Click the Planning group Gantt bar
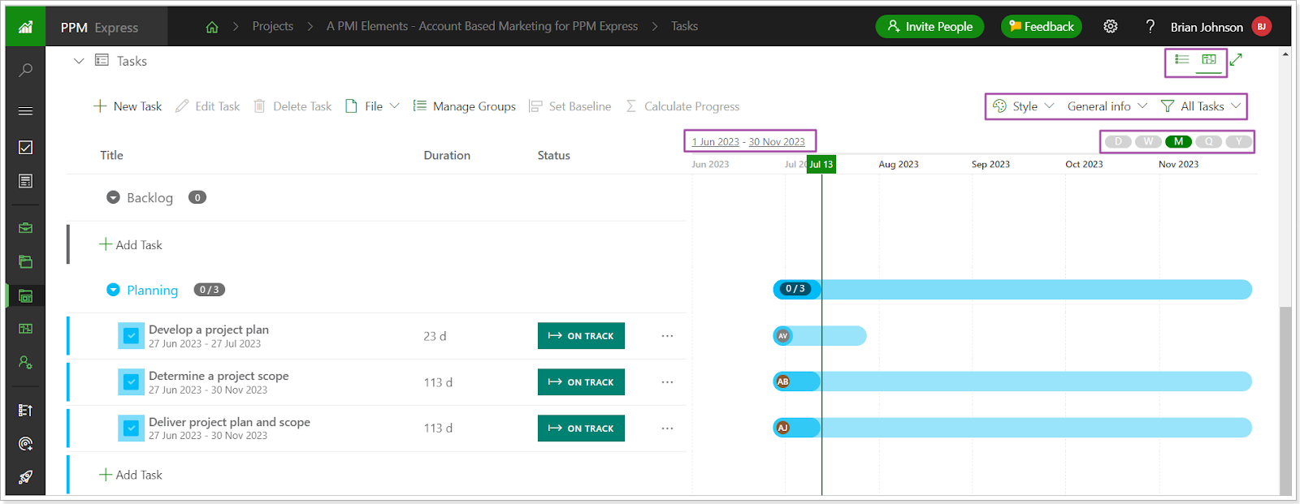 click(x=1012, y=289)
